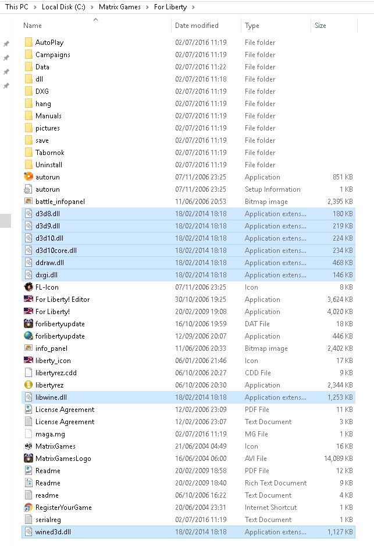
Task: Click the autorun Application disc icon
Action: click(x=29, y=177)
